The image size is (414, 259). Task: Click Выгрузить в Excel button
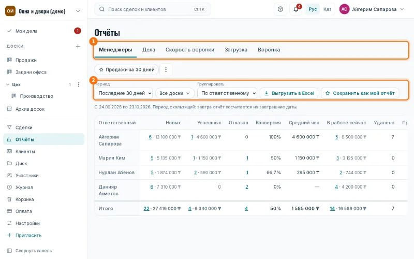(289, 93)
